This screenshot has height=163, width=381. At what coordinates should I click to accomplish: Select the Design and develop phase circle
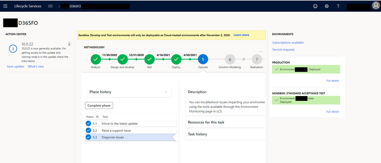pyautogui.click(x=123, y=59)
